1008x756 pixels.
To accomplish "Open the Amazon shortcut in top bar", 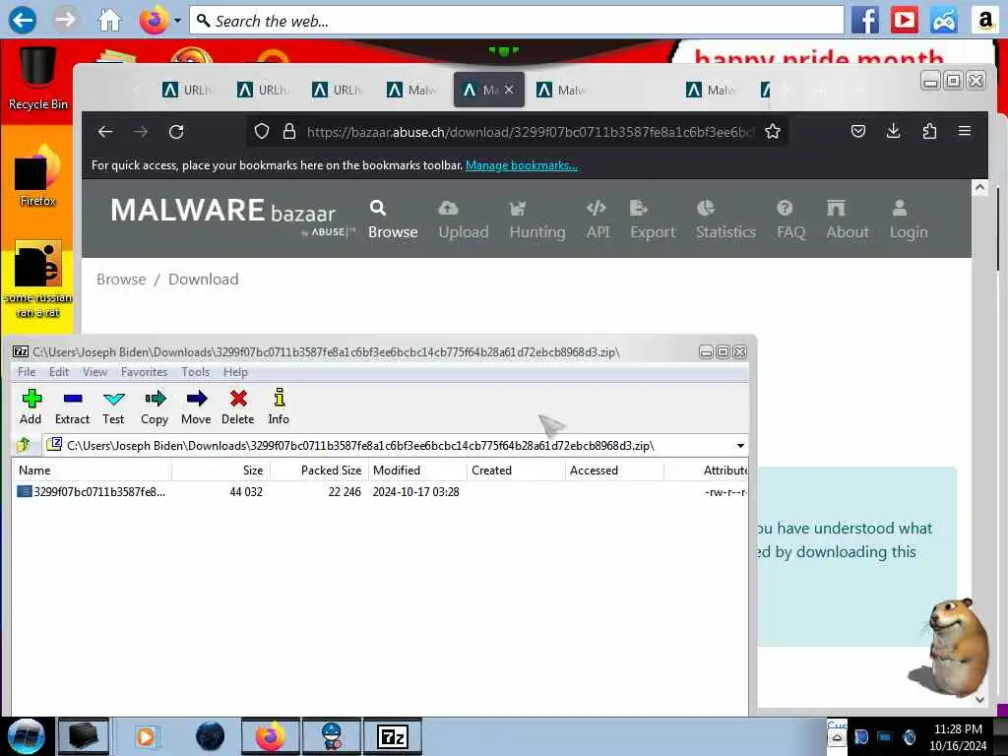I will pyautogui.click(x=984, y=21).
